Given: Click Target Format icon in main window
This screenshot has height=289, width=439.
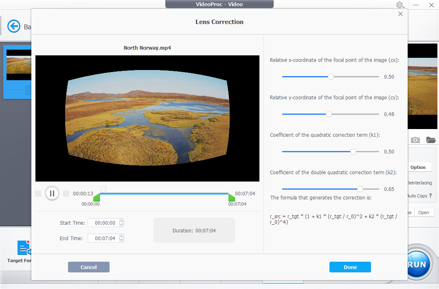Looking at the screenshot, I should click(x=24, y=247).
